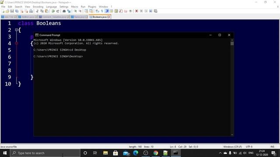280x157 pixels.
Task: Click the Close document toolbar icon
Action: (21, 11)
